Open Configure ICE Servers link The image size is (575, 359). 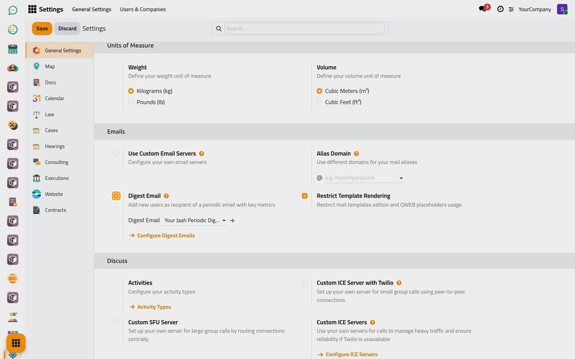(348, 354)
